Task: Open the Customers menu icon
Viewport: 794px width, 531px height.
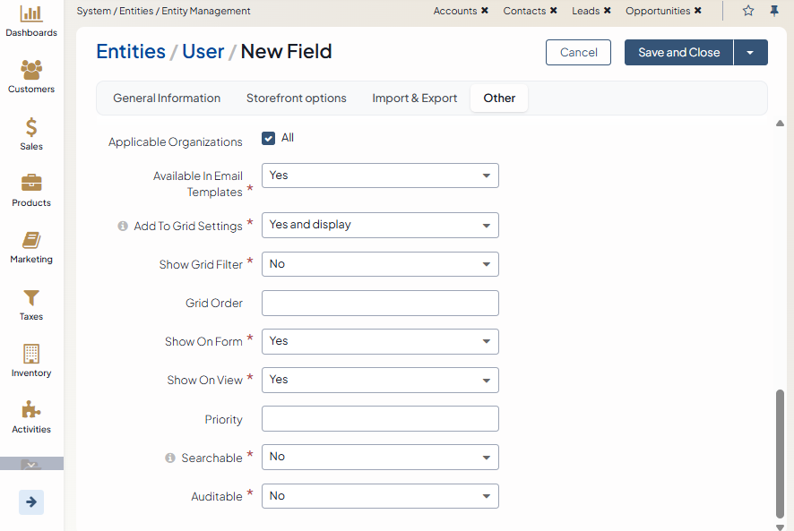Action: tap(31, 71)
